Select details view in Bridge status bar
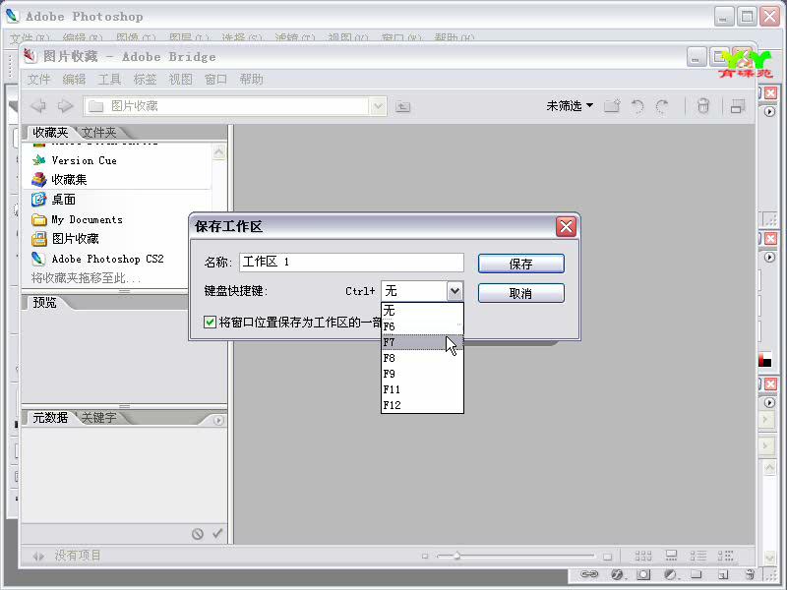 (x=697, y=556)
